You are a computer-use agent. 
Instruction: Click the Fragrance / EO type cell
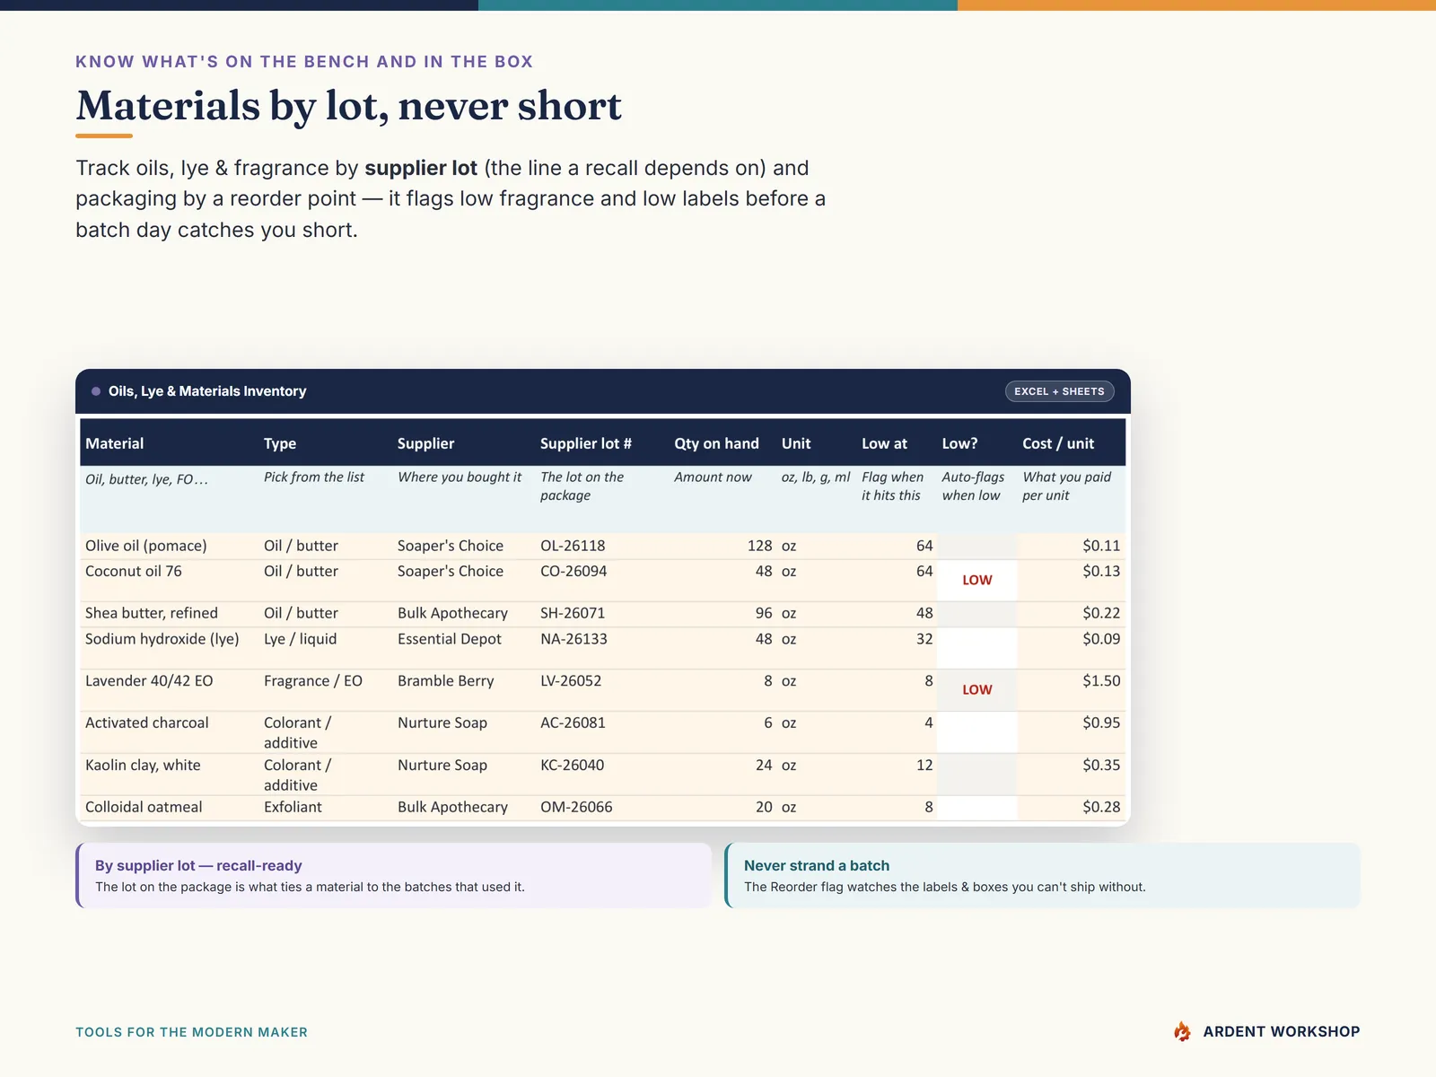pyautogui.click(x=313, y=680)
